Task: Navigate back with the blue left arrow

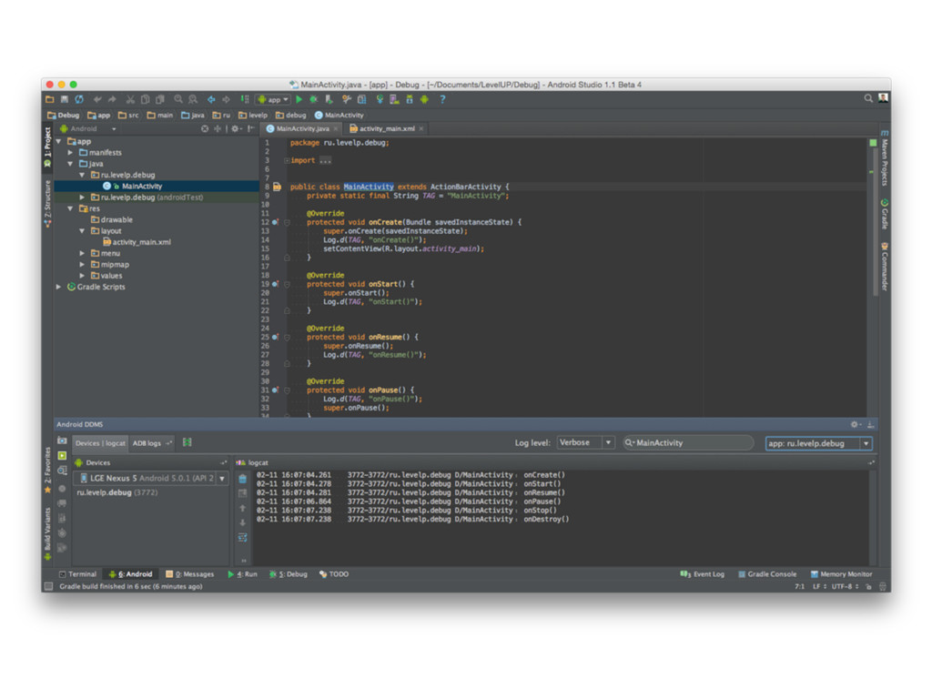Action: pyautogui.click(x=211, y=99)
